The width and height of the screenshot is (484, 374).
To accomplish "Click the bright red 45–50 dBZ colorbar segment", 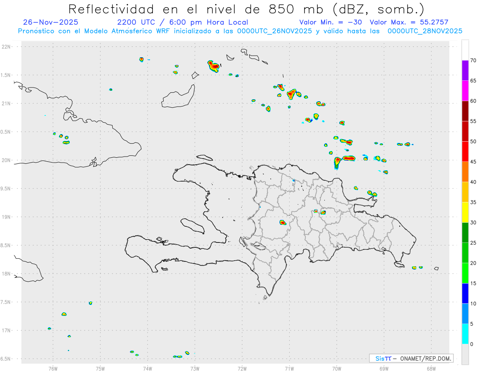I will click(x=465, y=152).
